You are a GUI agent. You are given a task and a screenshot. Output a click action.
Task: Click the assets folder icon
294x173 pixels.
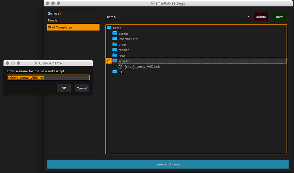(115, 33)
